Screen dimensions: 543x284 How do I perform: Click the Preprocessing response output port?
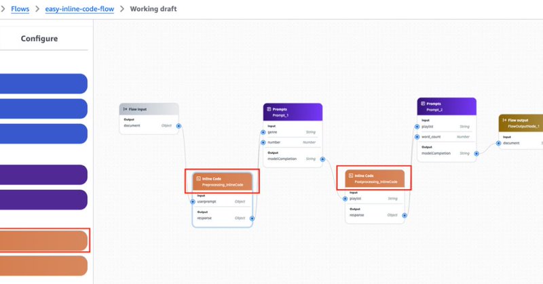[x=252, y=218]
